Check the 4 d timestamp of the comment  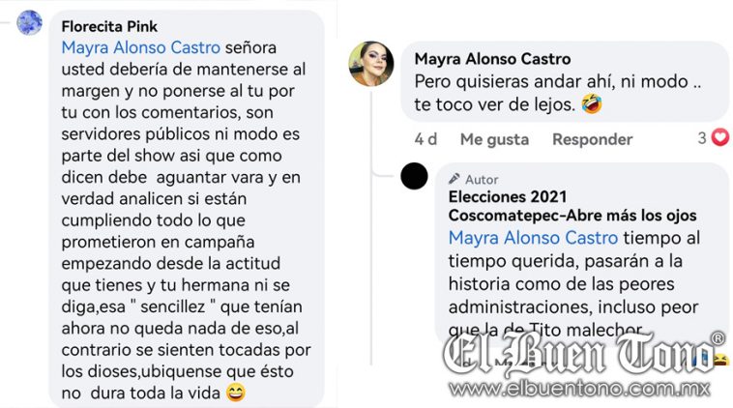[425, 139]
